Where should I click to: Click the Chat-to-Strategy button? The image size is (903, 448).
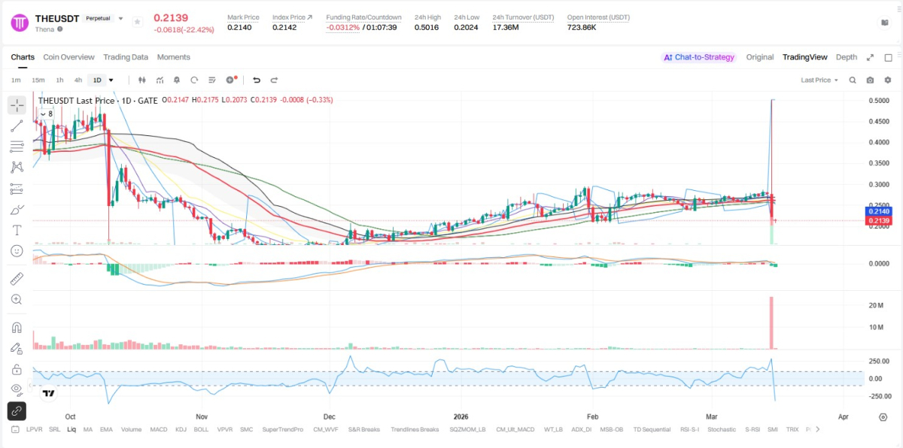[698, 57]
